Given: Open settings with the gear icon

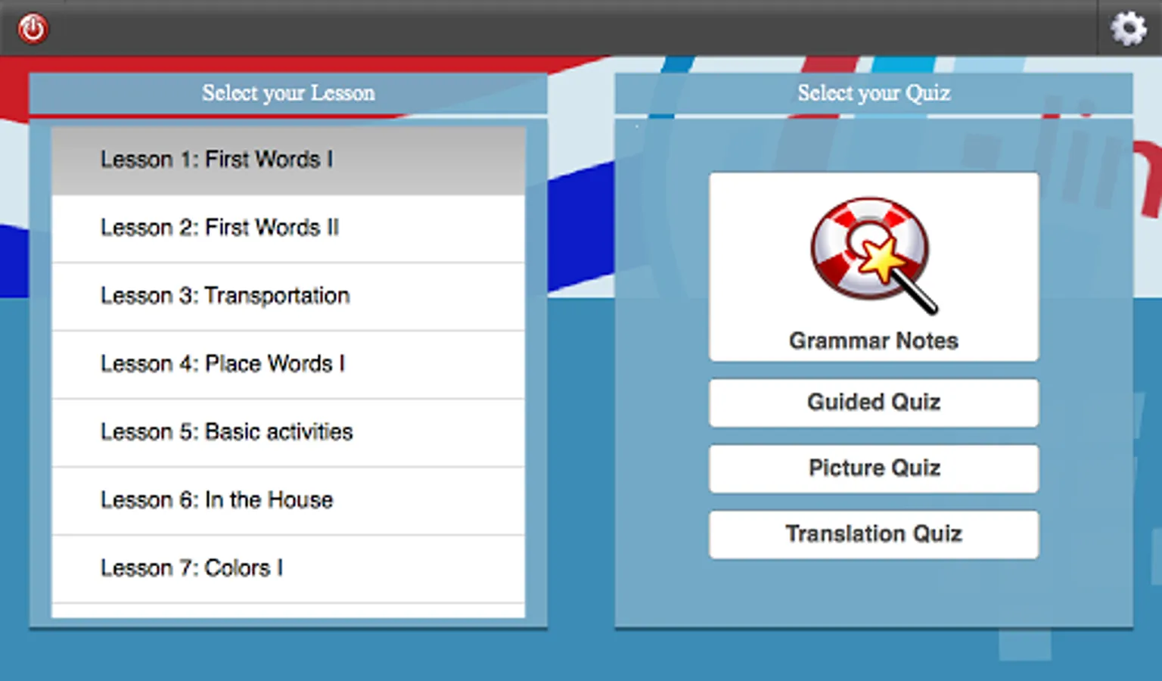Looking at the screenshot, I should tap(1128, 28).
